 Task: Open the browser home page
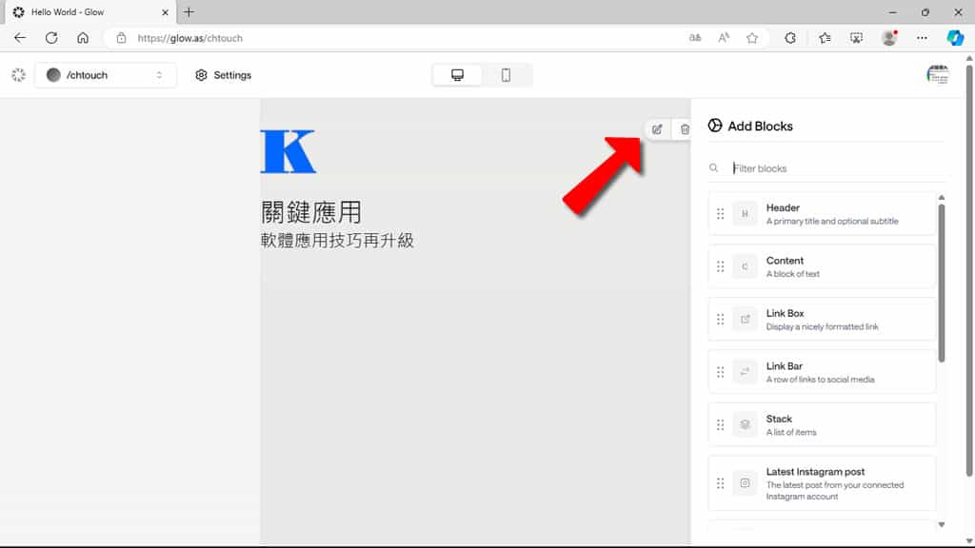[x=83, y=38]
